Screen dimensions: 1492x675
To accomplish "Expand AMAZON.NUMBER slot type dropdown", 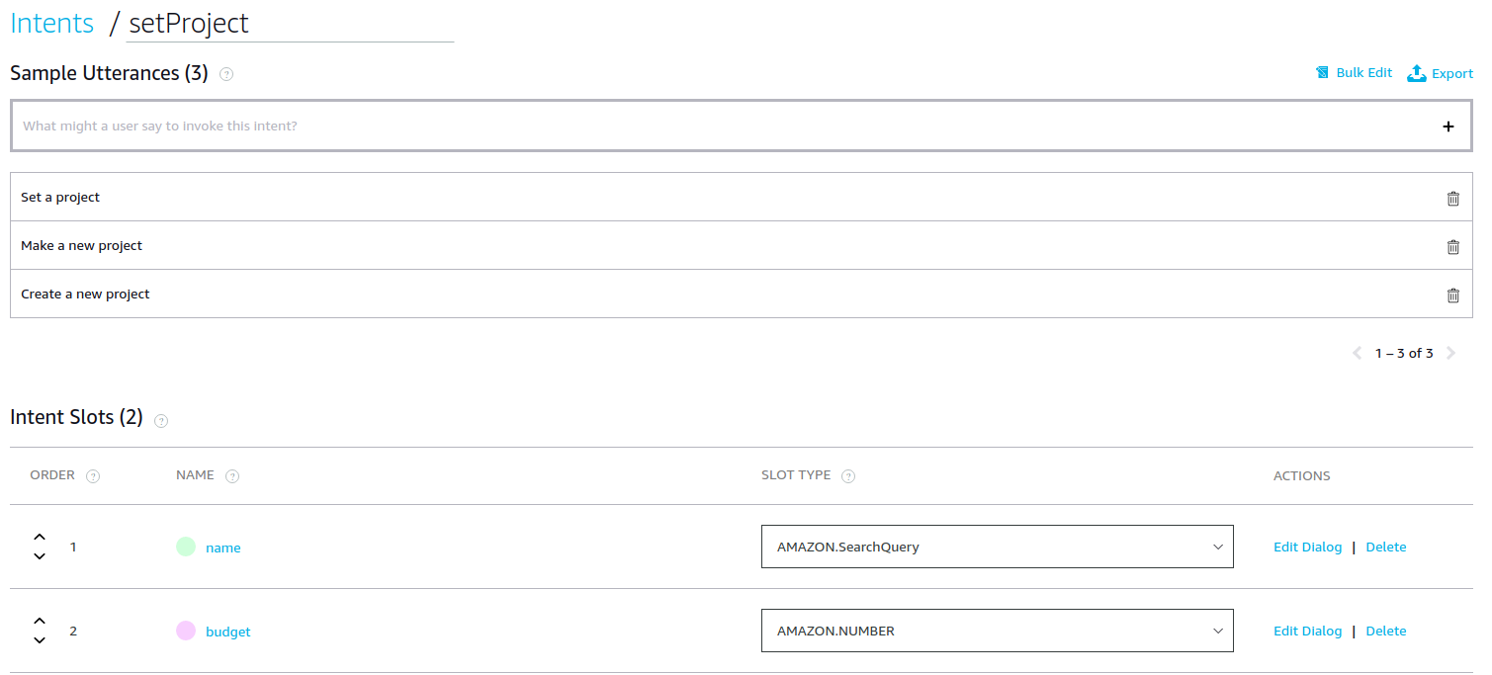I will pos(997,631).
